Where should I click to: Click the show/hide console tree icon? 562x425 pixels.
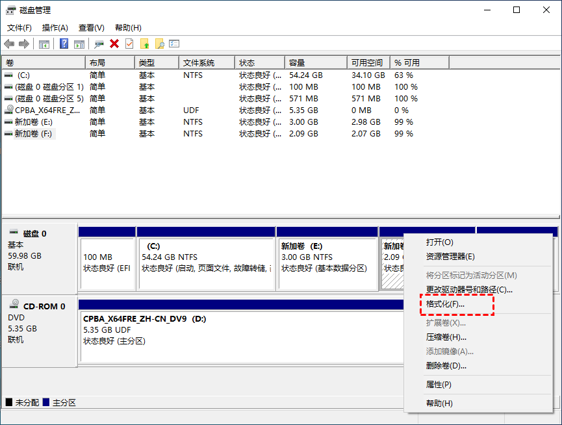[x=44, y=44]
